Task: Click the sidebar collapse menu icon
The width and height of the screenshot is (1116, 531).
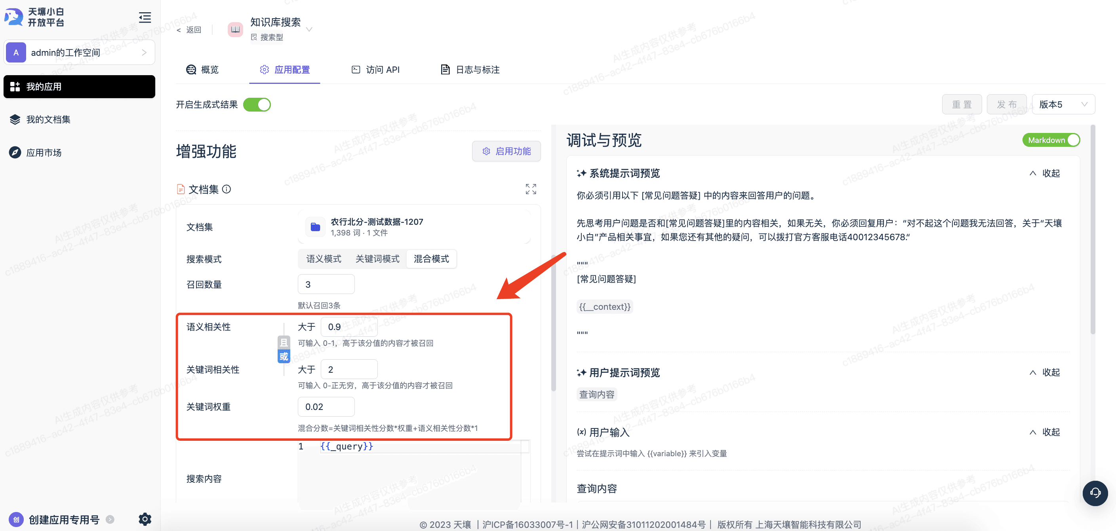Action: coord(145,17)
